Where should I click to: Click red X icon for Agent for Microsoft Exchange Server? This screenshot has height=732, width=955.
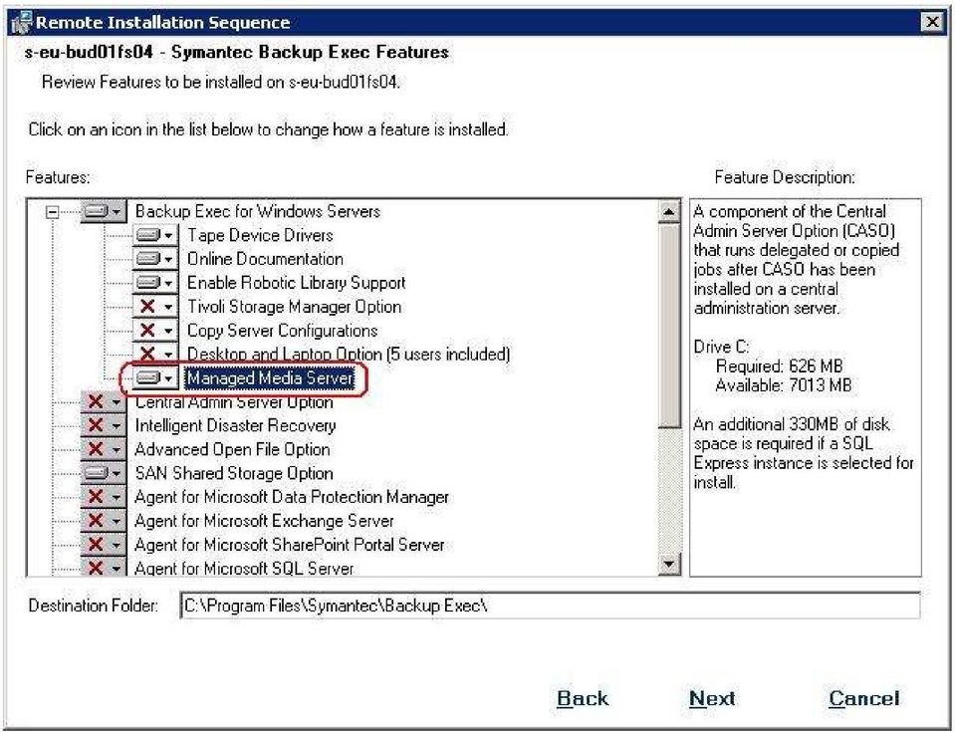pyautogui.click(x=96, y=521)
